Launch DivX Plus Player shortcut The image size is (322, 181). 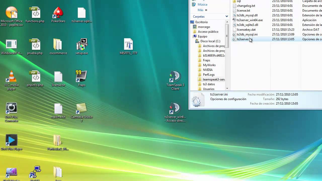point(12,143)
